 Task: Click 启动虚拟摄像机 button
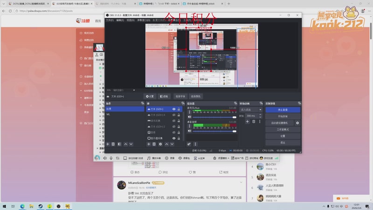coord(279,123)
